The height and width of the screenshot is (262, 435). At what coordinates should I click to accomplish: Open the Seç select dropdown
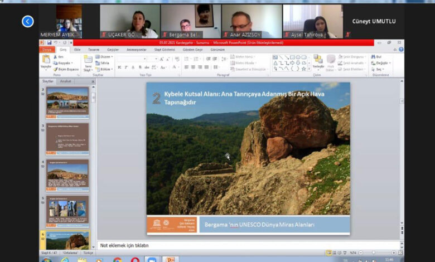[378, 69]
